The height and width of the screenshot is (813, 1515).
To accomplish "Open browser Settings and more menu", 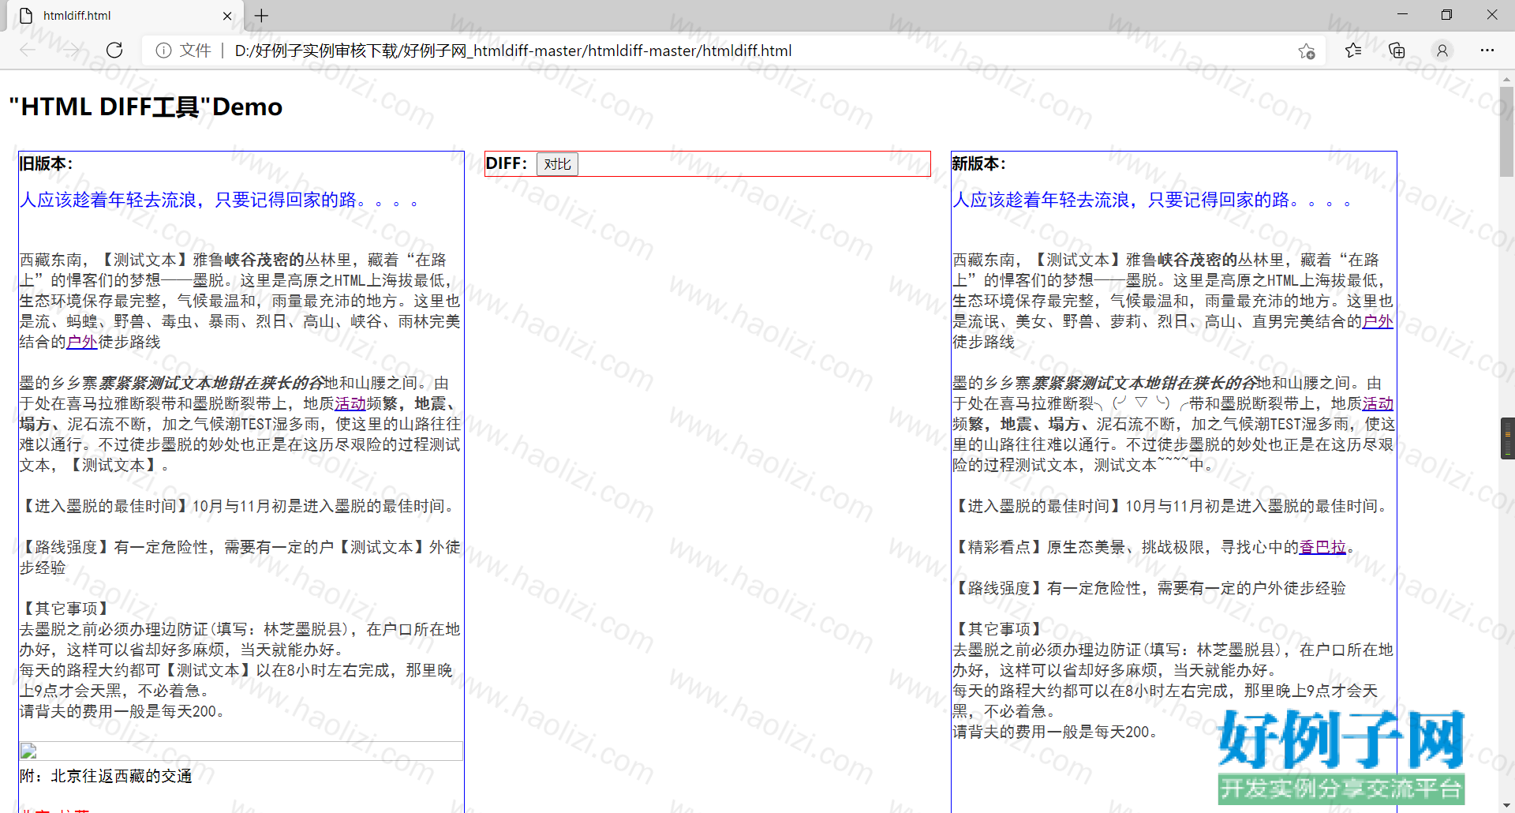I will (x=1487, y=51).
